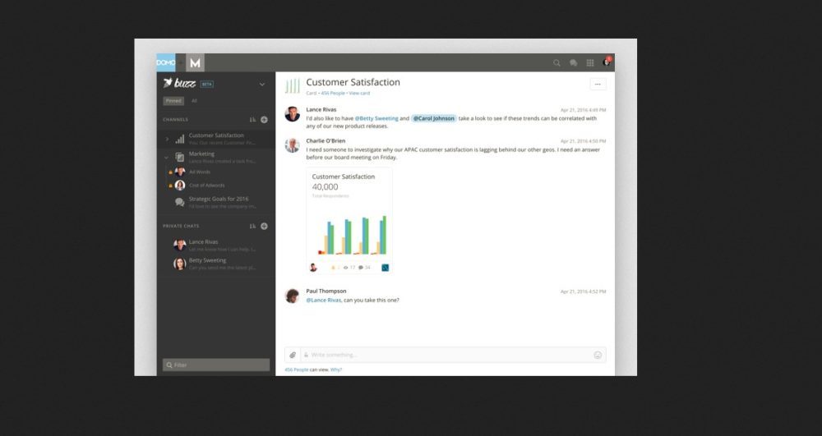Viewport: 822px width, 436px height.
Task: Click the paperclip attachment icon
Action: (292, 355)
